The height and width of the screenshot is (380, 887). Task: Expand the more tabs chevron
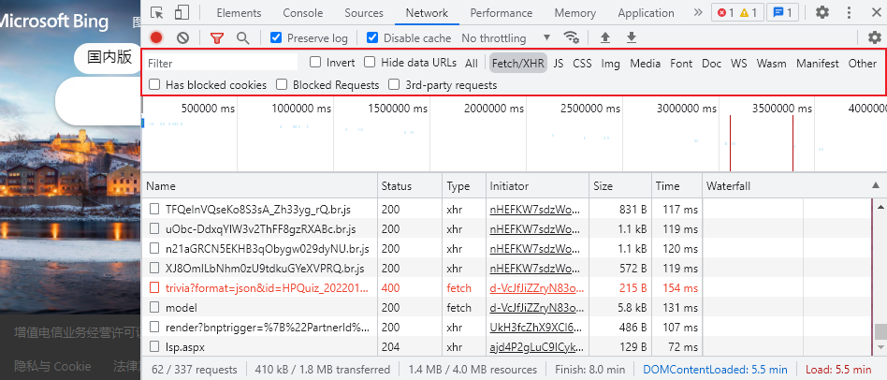click(x=698, y=12)
